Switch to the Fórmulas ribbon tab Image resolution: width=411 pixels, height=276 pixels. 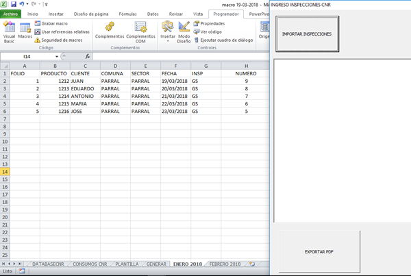[x=127, y=13]
